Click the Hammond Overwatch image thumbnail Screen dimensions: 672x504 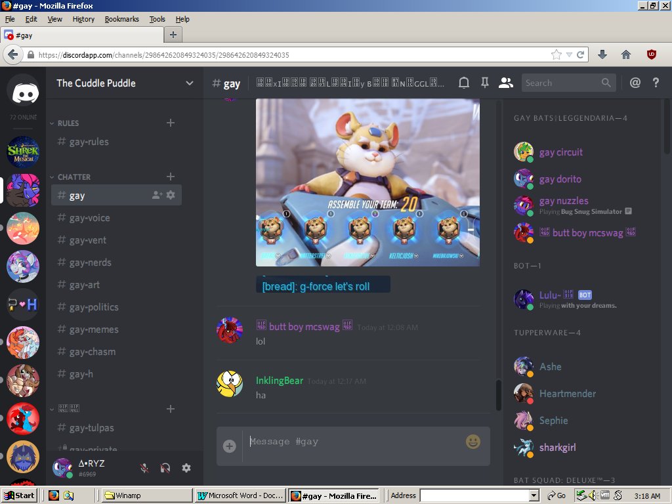tap(367, 182)
